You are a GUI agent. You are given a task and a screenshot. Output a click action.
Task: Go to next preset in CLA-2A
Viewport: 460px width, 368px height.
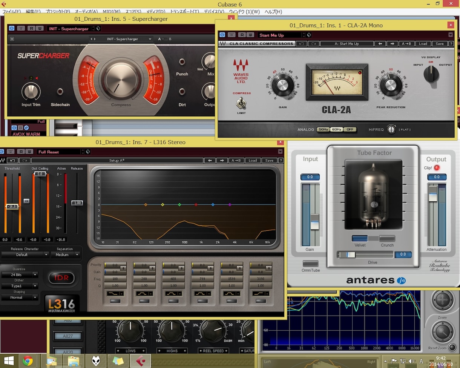pyautogui.click(x=393, y=44)
